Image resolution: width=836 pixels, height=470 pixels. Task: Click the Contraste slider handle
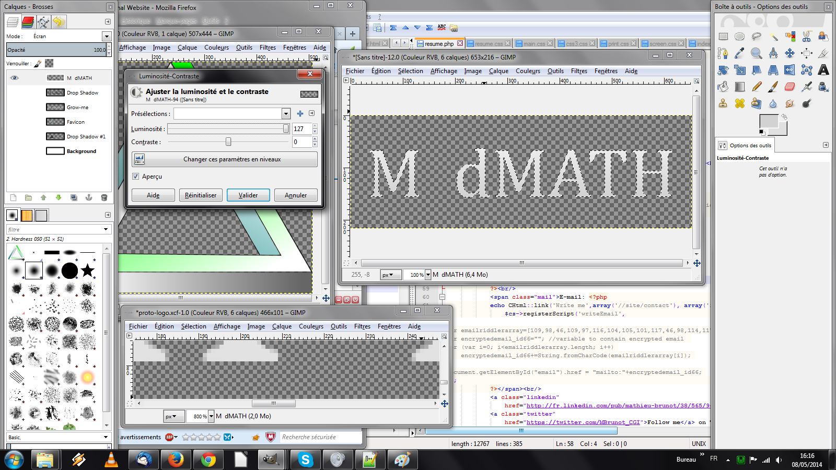point(228,142)
